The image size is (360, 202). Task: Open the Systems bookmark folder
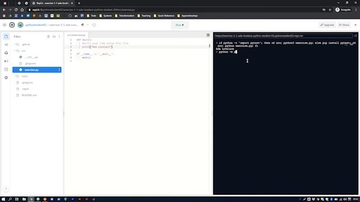[x=106, y=16]
